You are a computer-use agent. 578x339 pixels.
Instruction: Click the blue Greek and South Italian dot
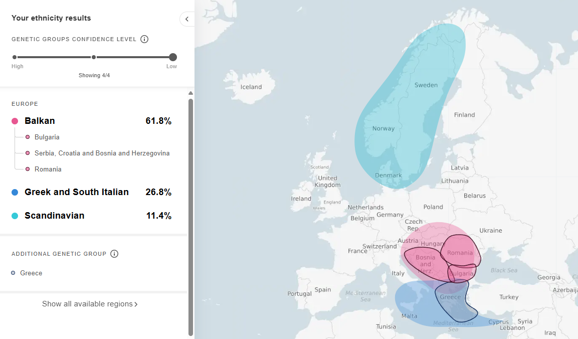pyautogui.click(x=15, y=192)
